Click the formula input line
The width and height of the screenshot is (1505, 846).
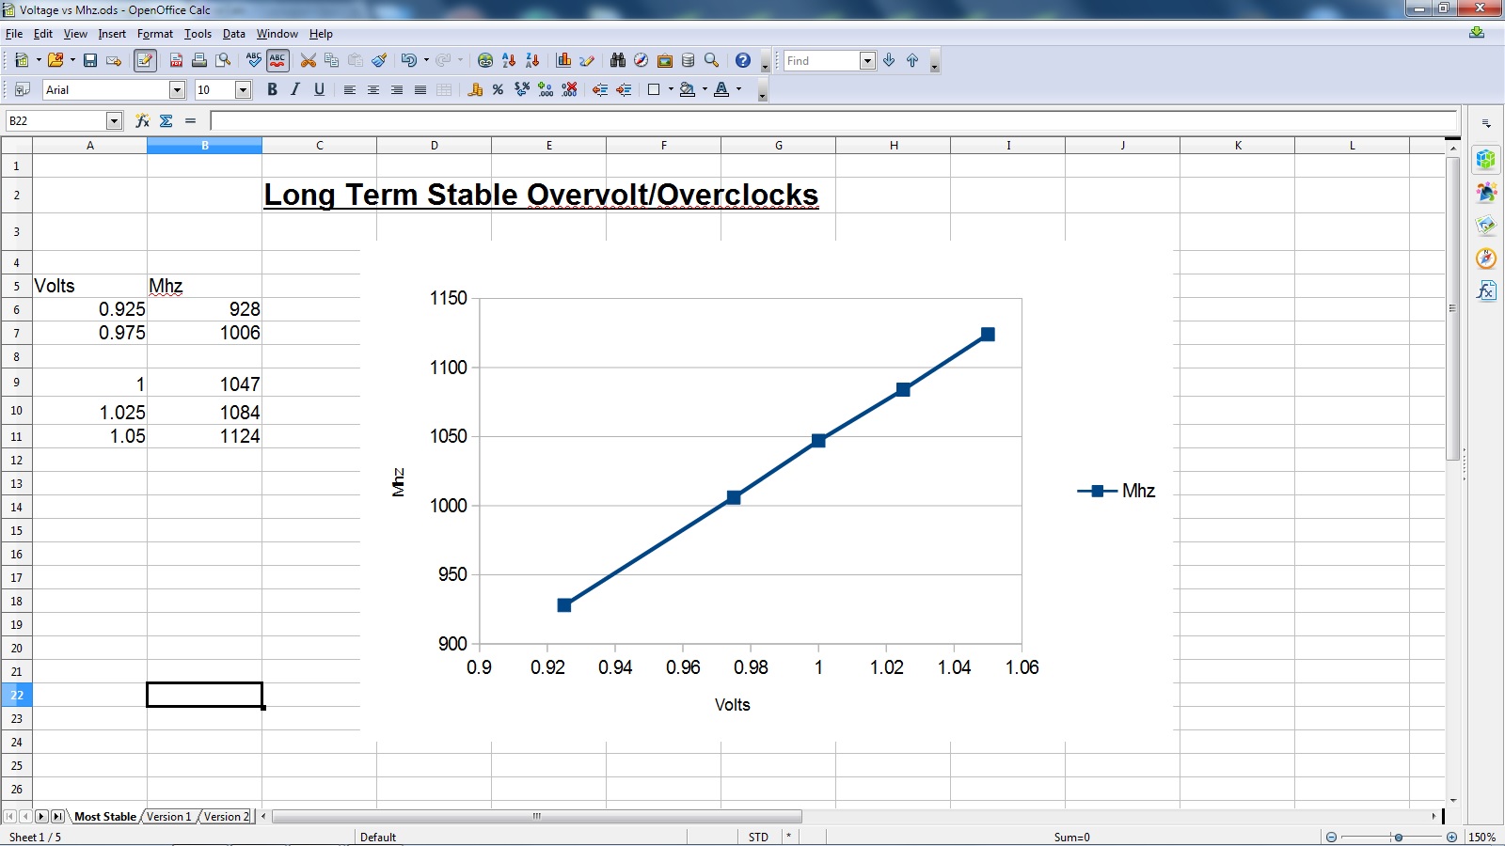pyautogui.click(x=832, y=120)
